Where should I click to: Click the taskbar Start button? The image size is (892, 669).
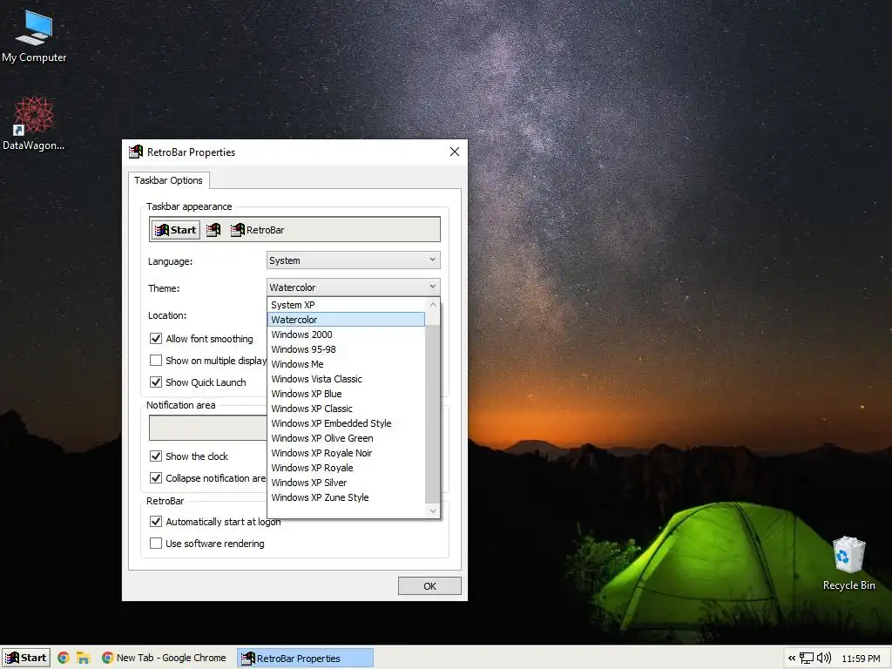click(x=26, y=658)
